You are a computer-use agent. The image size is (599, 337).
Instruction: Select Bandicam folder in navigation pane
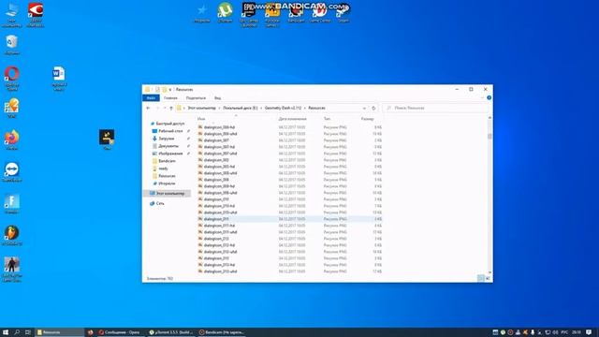(167, 161)
